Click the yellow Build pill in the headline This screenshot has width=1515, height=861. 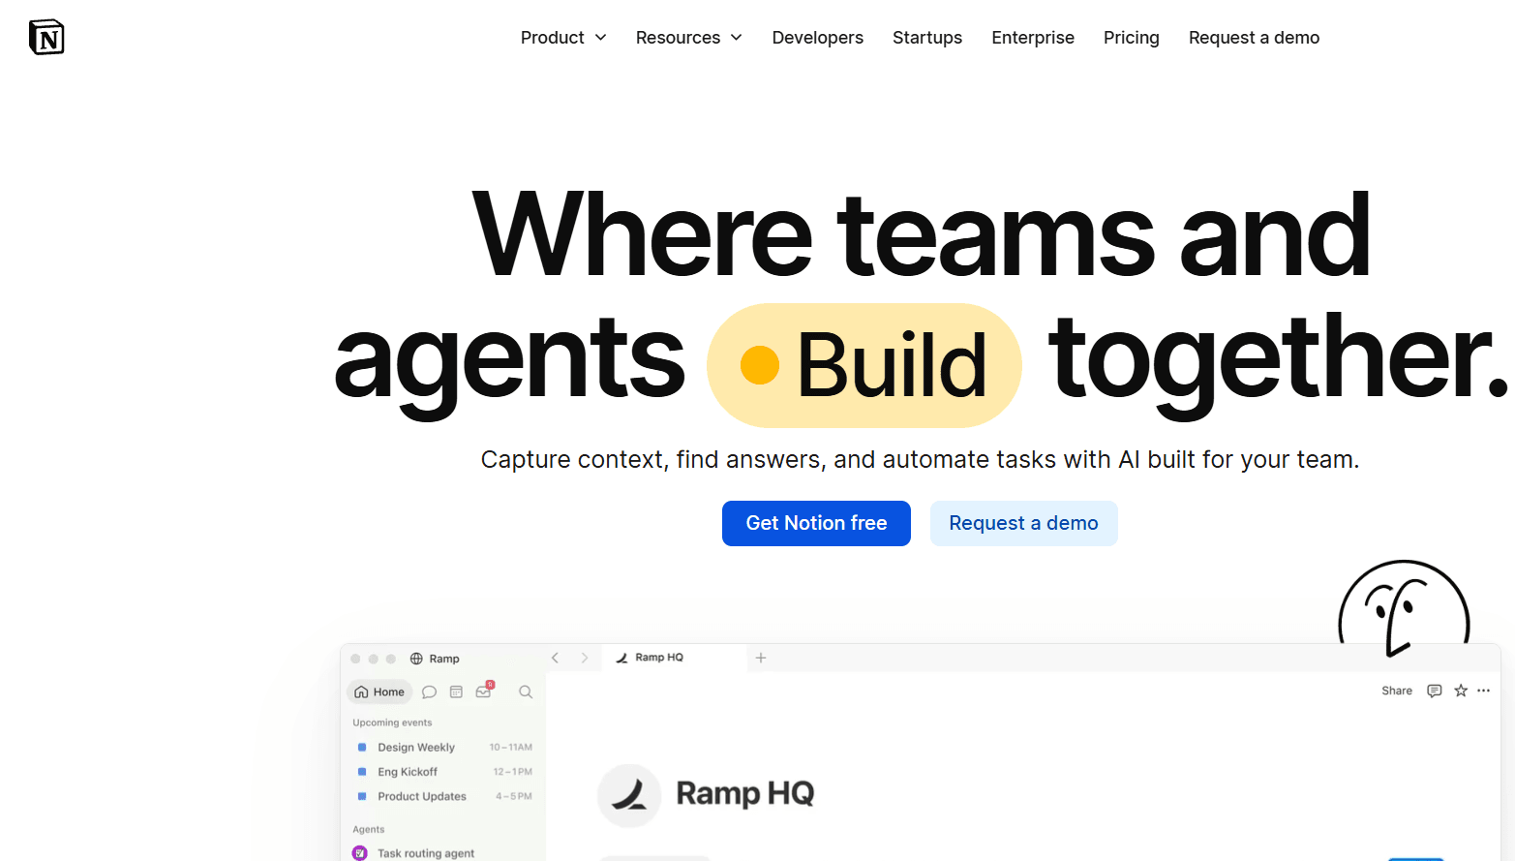pyautogui.click(x=864, y=365)
